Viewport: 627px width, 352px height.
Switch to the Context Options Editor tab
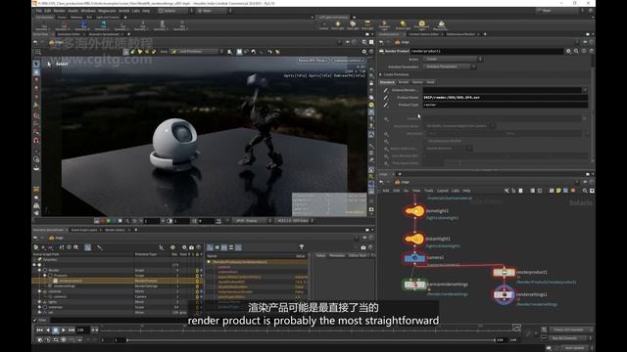pos(423,34)
